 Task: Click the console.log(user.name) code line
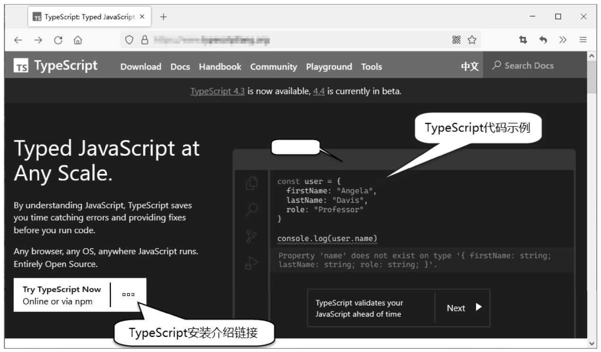pyautogui.click(x=327, y=238)
